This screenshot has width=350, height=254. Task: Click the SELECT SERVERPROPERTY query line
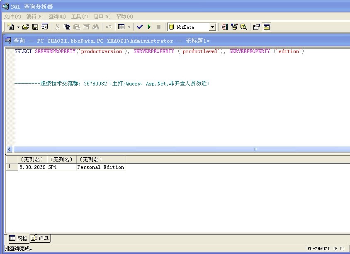(x=159, y=51)
